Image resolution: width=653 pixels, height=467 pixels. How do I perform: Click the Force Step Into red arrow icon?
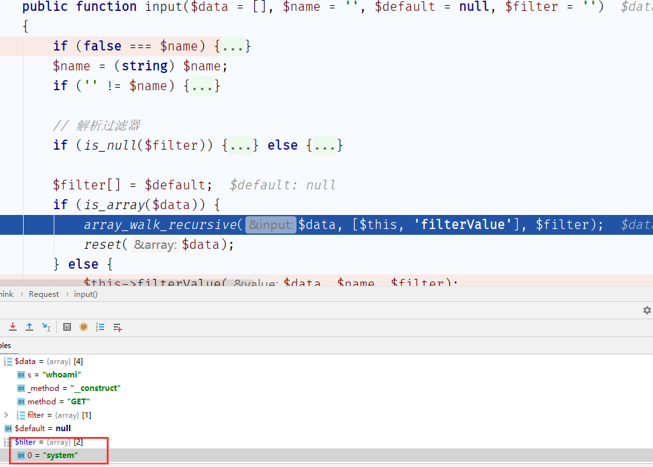coord(13,327)
